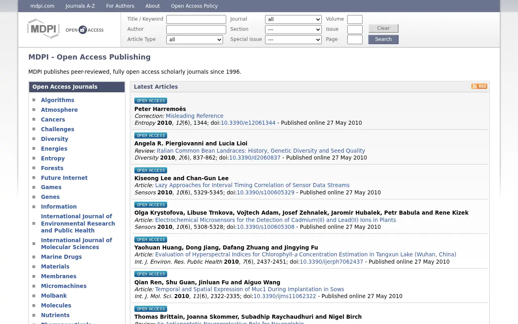
Task: Click Open Access badge above Thomas Brittain
Action: (151, 309)
